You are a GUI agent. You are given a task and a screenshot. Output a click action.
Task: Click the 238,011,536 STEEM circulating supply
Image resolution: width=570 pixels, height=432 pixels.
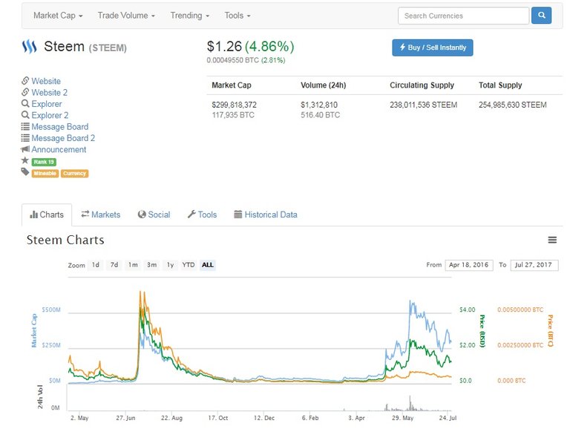[424, 105]
